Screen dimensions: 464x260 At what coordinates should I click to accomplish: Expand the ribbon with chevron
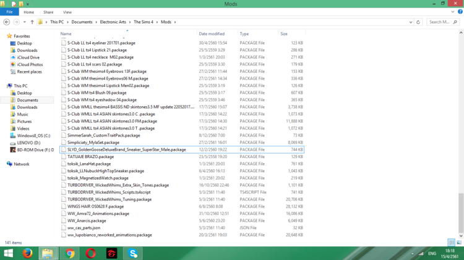[452, 12]
